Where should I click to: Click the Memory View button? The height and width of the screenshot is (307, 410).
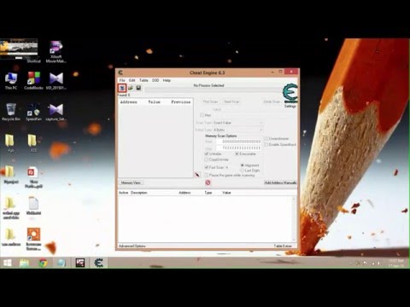[131, 182]
